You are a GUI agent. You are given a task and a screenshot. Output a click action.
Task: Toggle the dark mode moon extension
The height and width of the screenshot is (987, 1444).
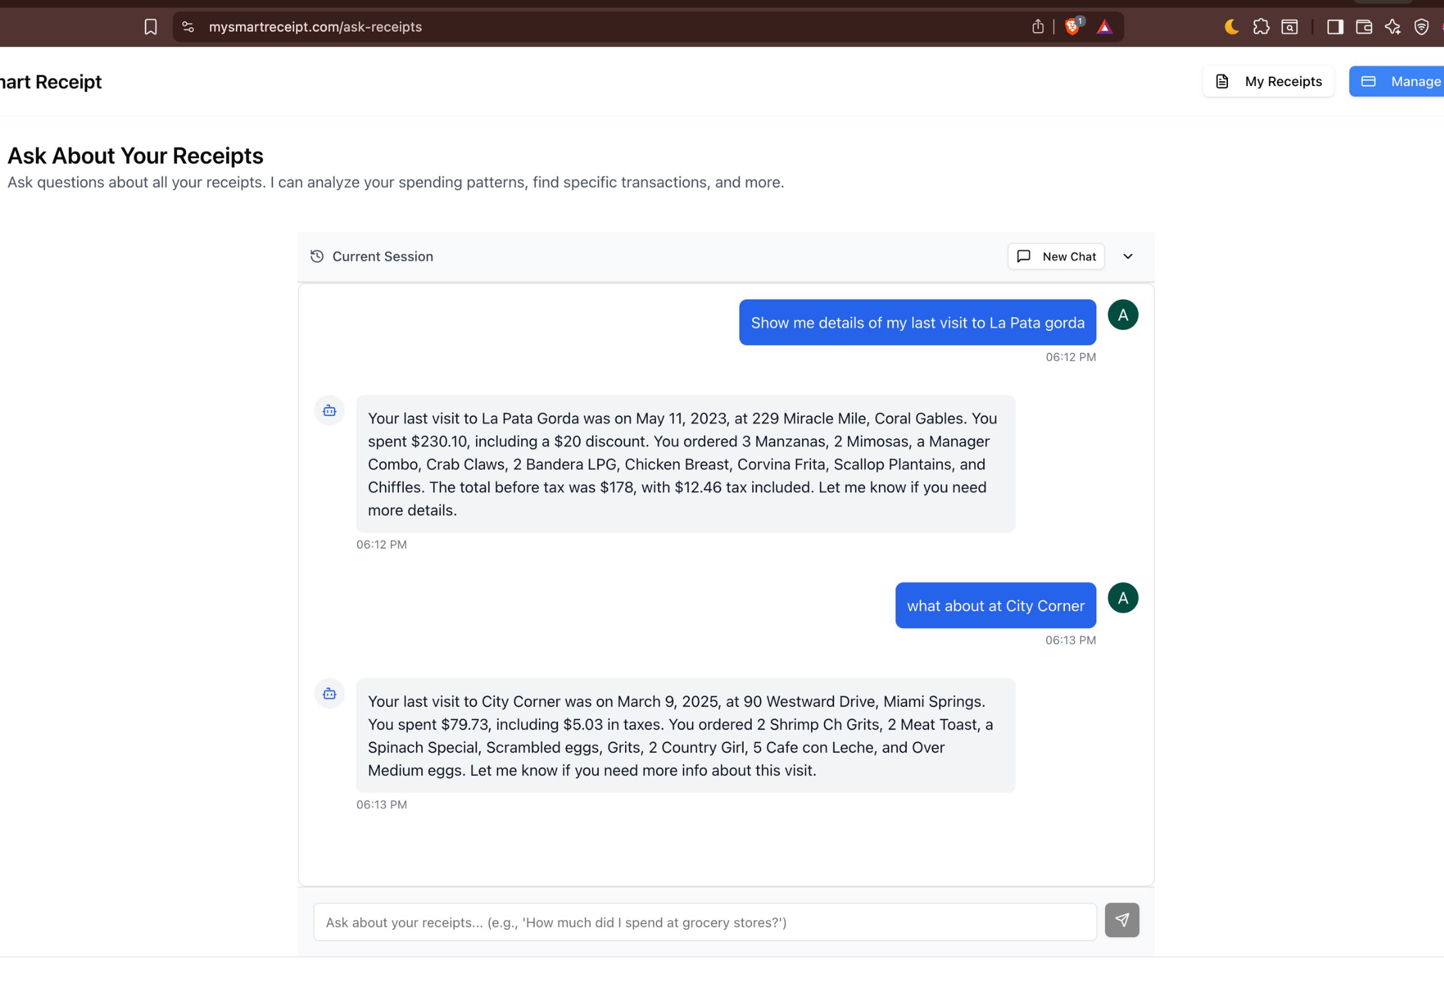tap(1232, 26)
